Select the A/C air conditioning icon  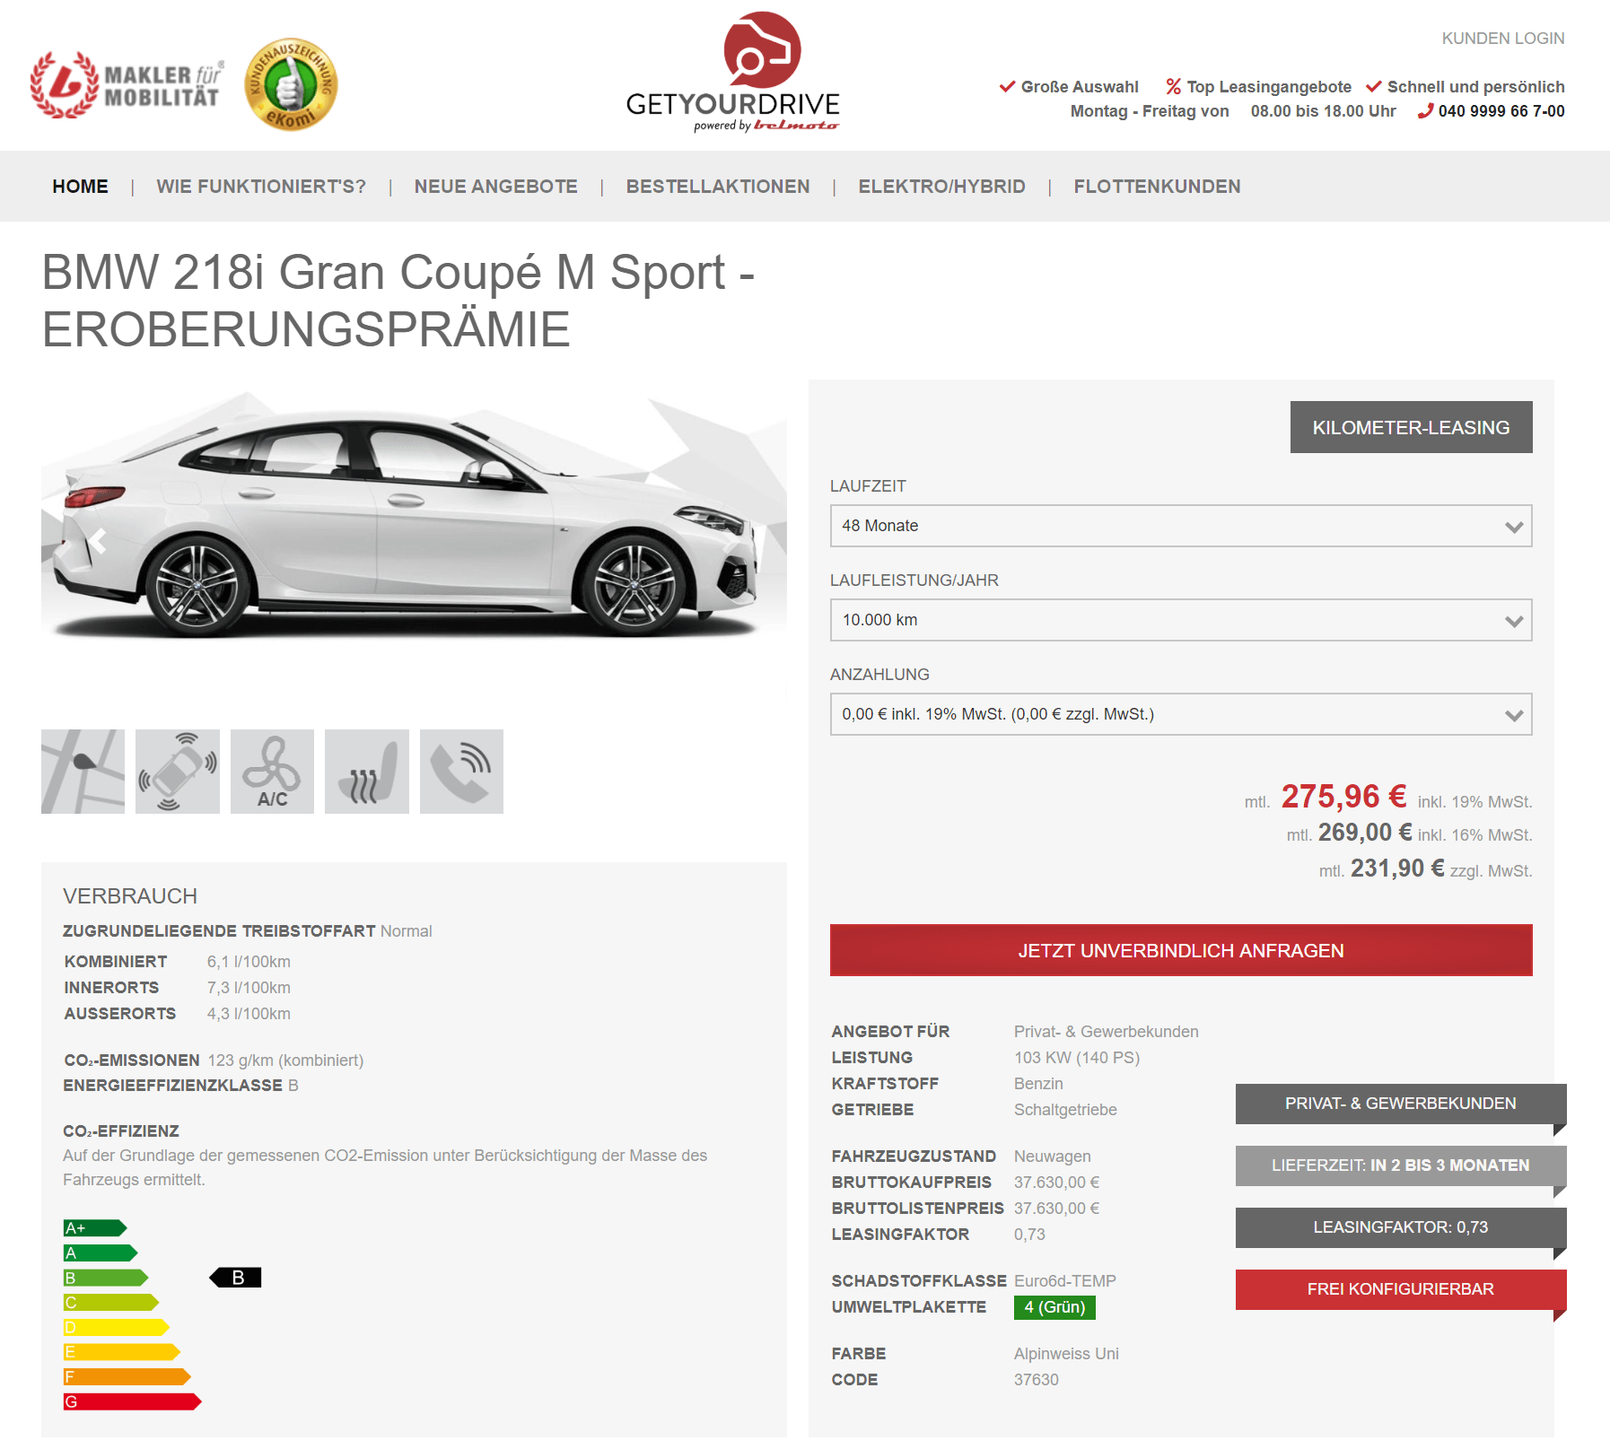click(x=272, y=772)
